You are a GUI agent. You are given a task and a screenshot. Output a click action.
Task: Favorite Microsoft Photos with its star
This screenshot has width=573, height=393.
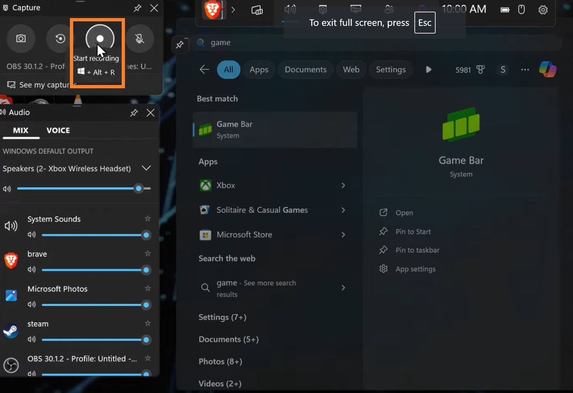coord(148,288)
